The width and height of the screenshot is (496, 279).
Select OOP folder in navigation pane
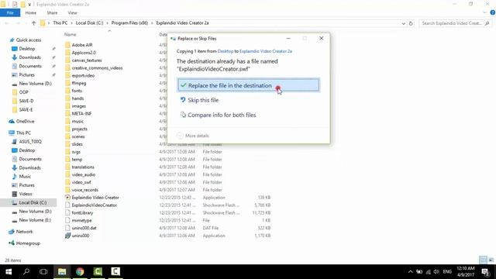coord(23,92)
